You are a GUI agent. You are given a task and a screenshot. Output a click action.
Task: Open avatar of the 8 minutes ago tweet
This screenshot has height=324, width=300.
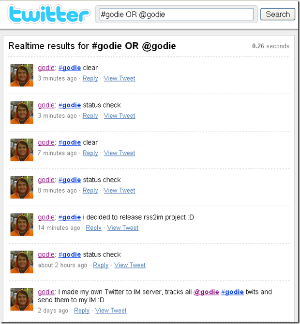(x=22, y=187)
